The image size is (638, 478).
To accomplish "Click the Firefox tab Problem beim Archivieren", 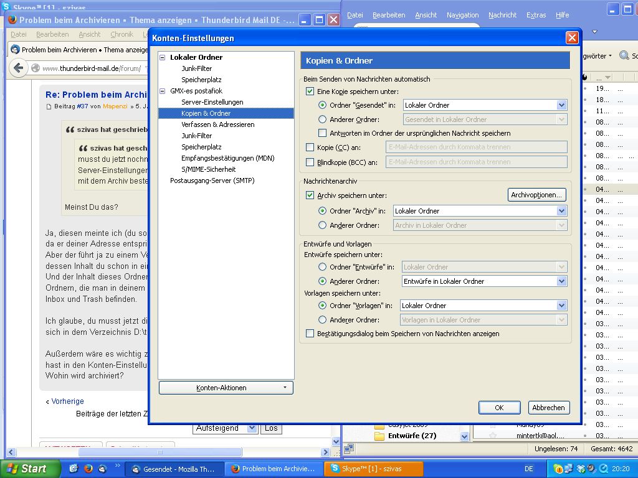I will (79, 50).
